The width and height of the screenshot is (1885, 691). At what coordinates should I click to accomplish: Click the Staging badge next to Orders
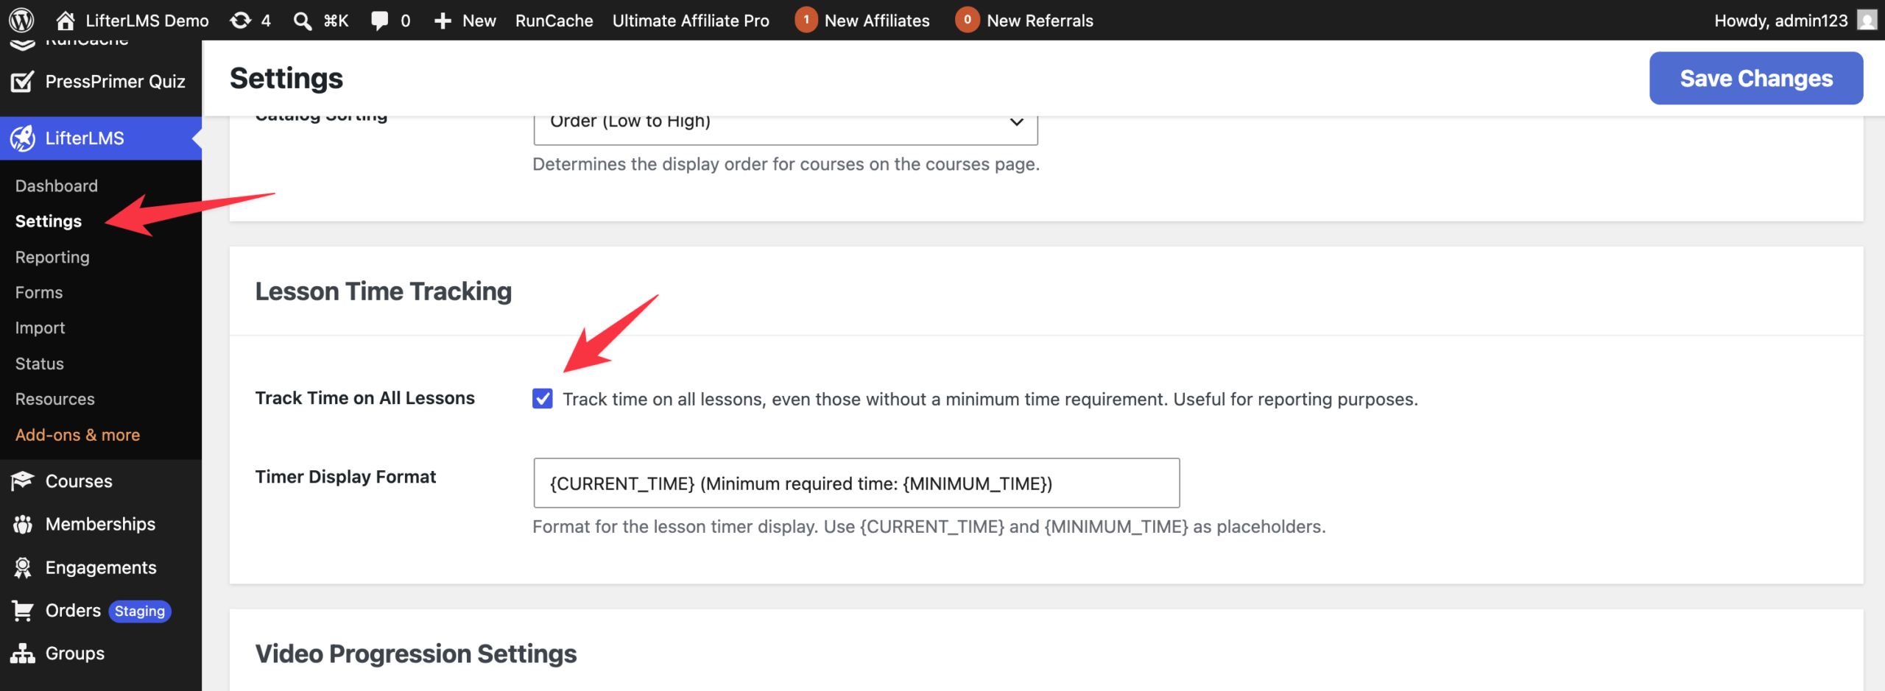[x=140, y=611]
